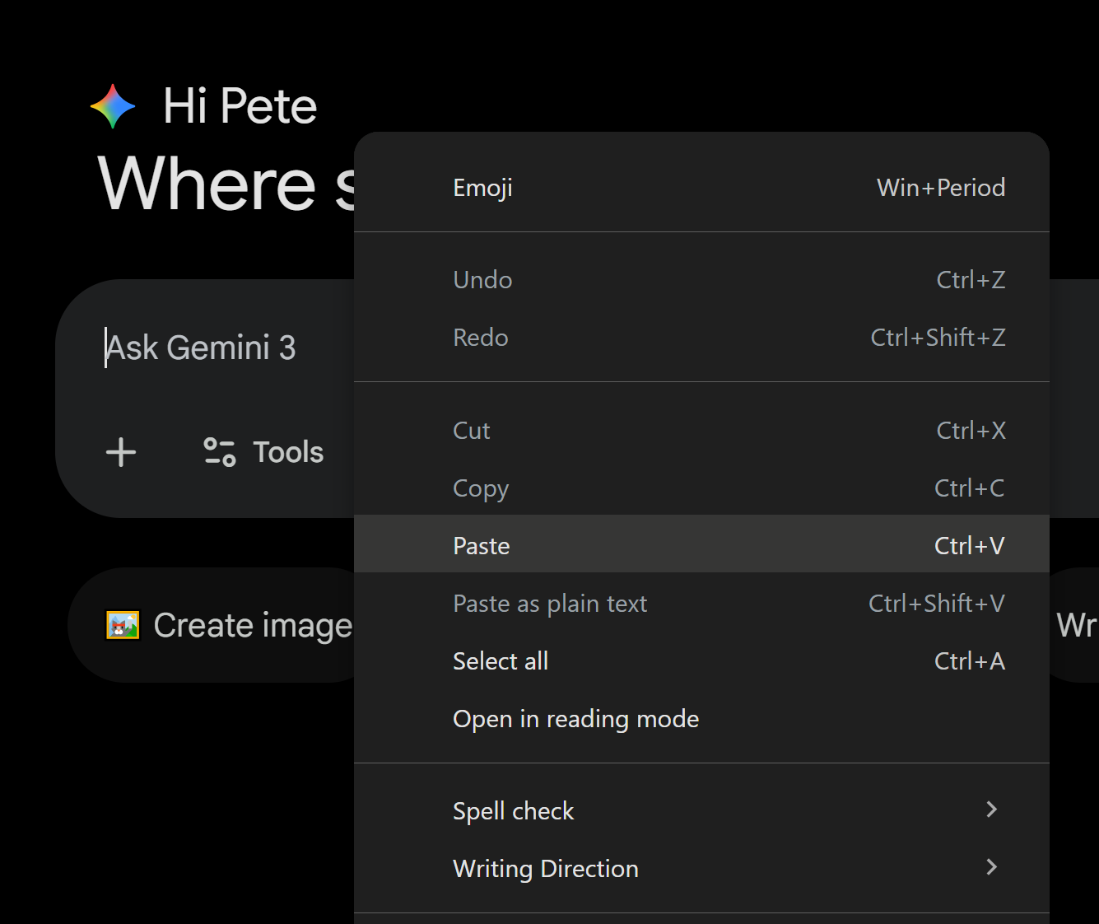The height and width of the screenshot is (924, 1099).
Task: Click the Gemini sparkle logo icon
Action: tap(113, 106)
